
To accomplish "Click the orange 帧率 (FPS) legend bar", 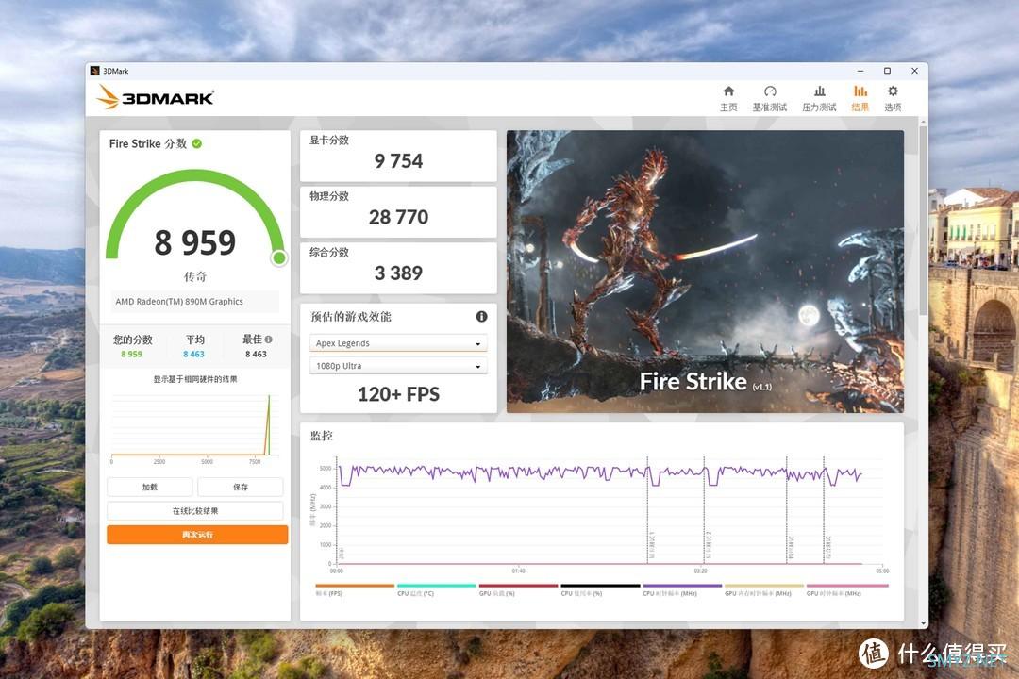I will 355,586.
